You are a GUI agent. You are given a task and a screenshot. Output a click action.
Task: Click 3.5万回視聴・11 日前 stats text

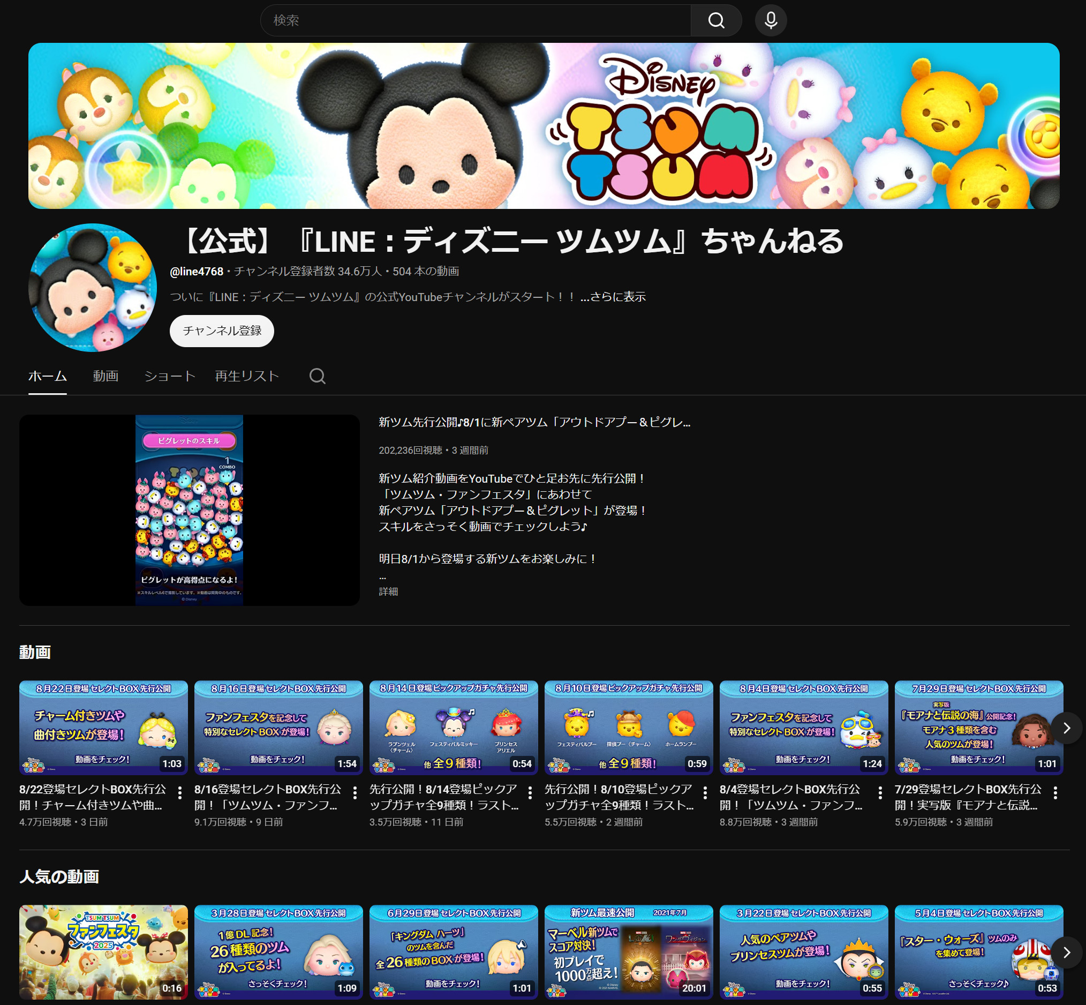pyautogui.click(x=417, y=822)
